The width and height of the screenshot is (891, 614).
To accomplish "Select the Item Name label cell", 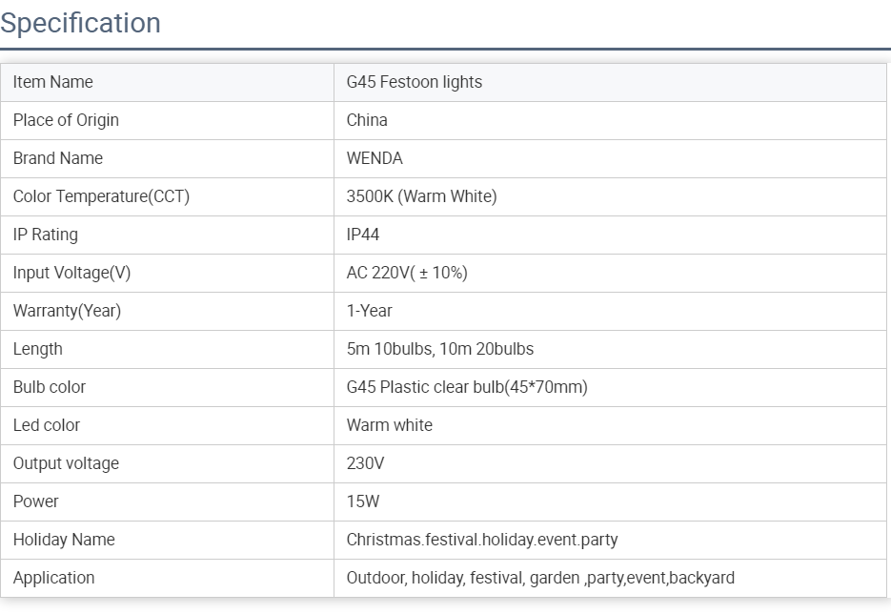I will (53, 82).
